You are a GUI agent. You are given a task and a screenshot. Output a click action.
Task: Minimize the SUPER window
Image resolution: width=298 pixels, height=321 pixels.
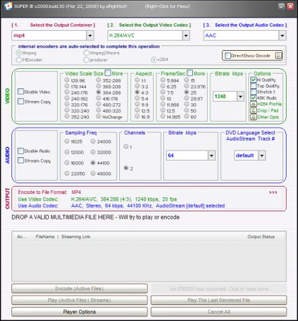(x=281, y=6)
